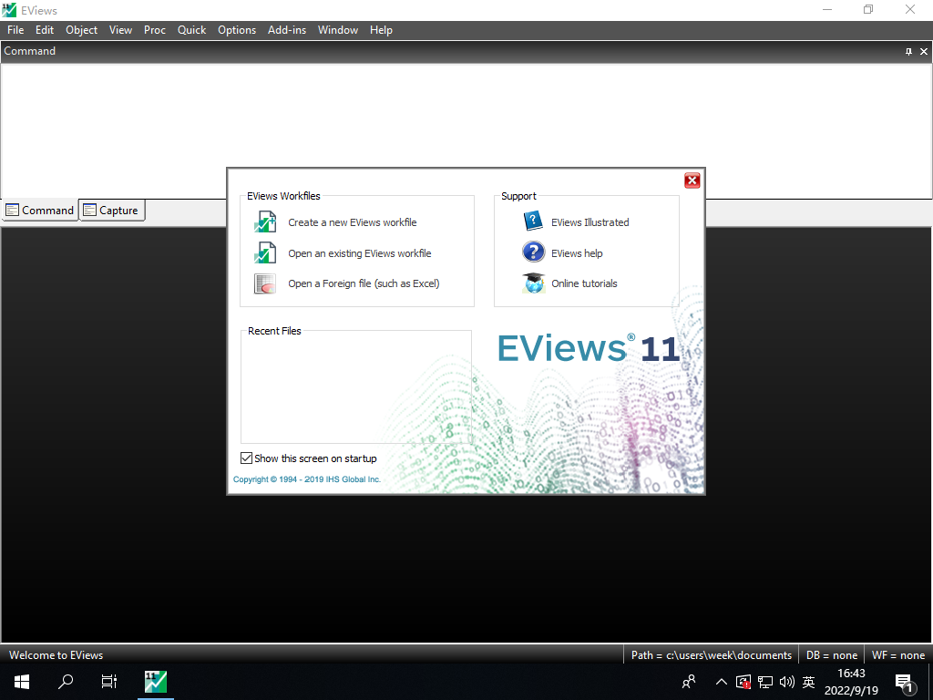Open the Window menu
Screen dimensions: 933x700
[338, 30]
